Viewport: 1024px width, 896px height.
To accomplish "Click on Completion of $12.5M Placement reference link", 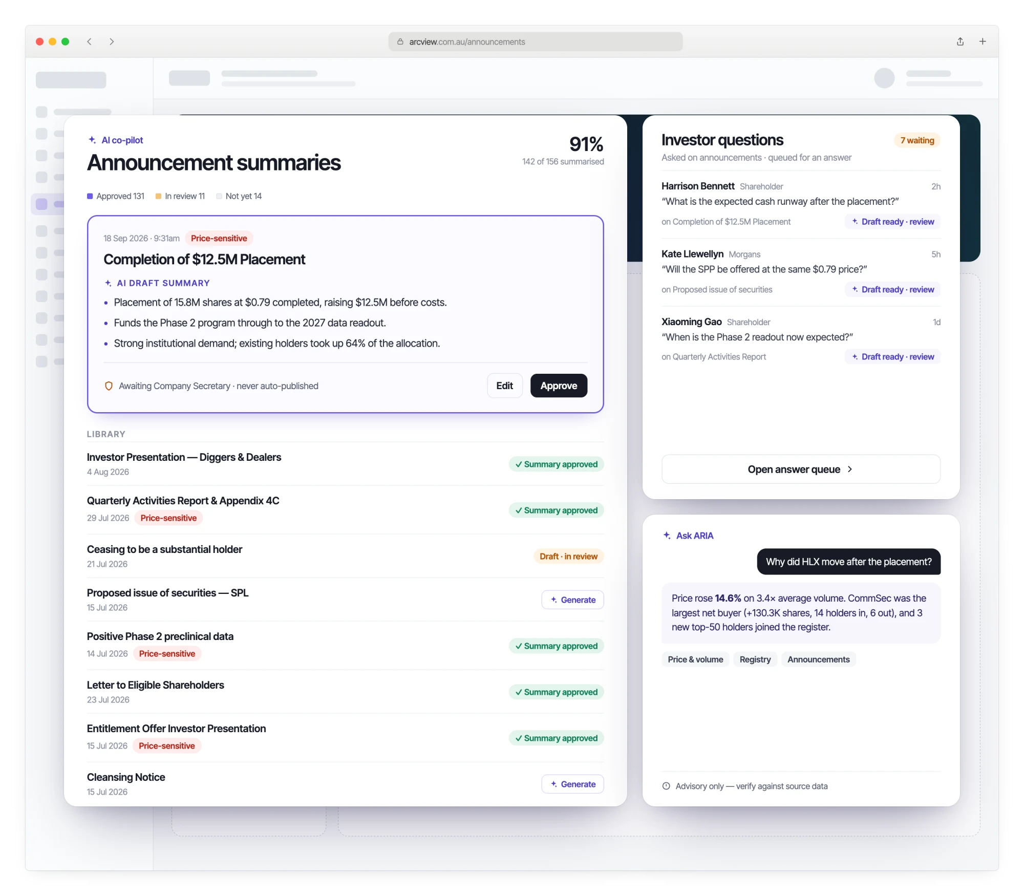I will tap(726, 222).
